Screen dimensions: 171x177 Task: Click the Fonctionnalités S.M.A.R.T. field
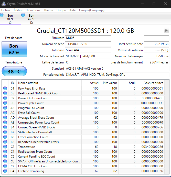(117, 75)
